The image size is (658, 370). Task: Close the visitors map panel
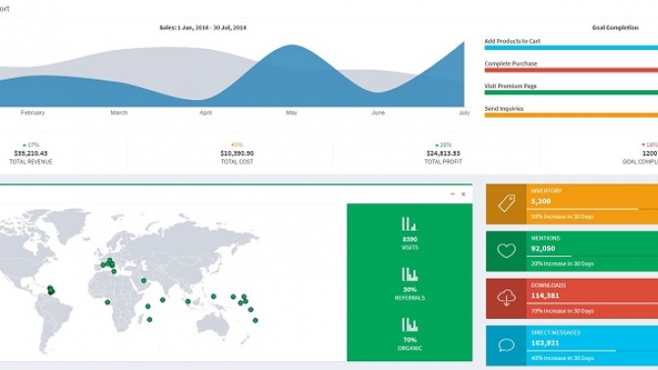pyautogui.click(x=464, y=193)
